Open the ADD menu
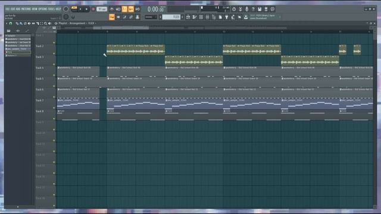This screenshot has height=214, width=381. click(x=18, y=9)
